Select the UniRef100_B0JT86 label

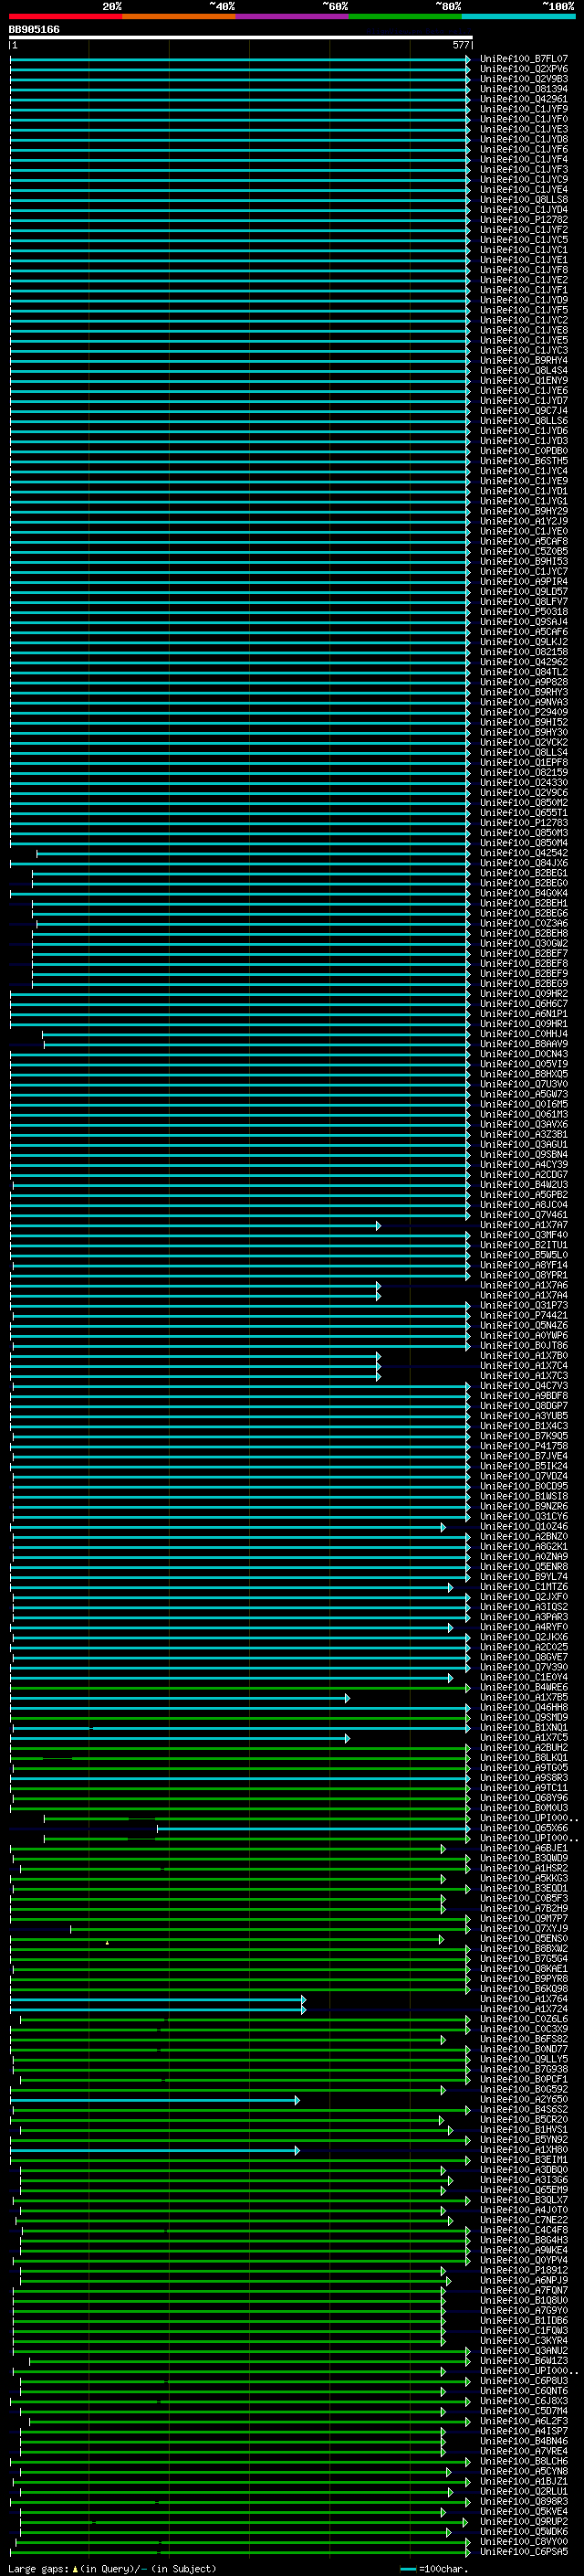coord(524,1346)
